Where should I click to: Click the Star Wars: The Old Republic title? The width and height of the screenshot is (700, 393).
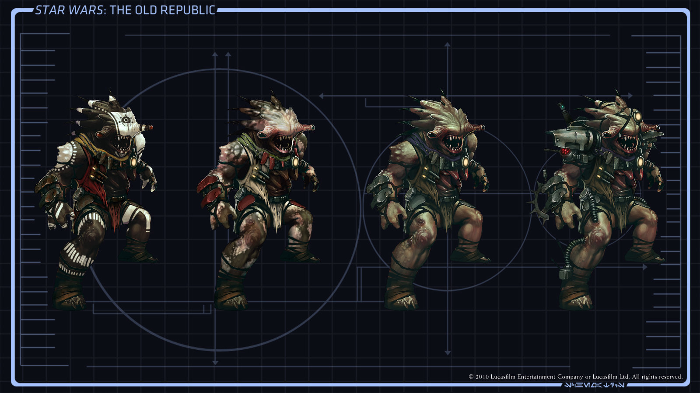coord(125,10)
